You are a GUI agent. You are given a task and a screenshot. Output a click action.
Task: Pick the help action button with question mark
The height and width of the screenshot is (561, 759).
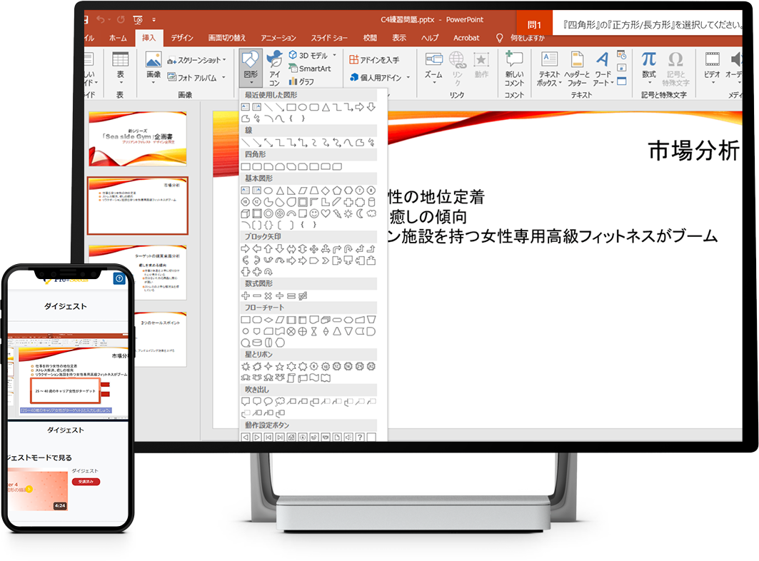[360, 437]
